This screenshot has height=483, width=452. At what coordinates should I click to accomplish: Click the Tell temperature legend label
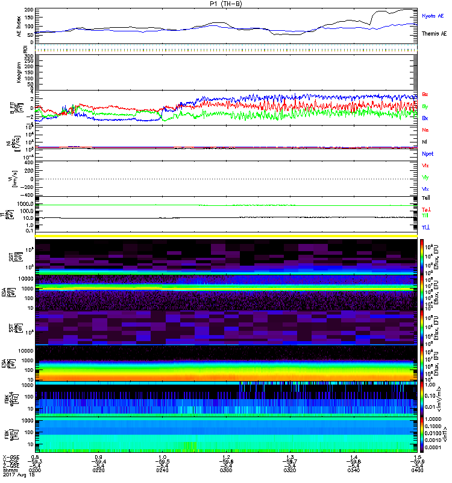tap(425, 198)
